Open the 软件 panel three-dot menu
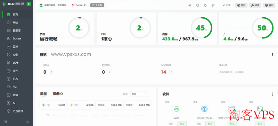 point(272,94)
